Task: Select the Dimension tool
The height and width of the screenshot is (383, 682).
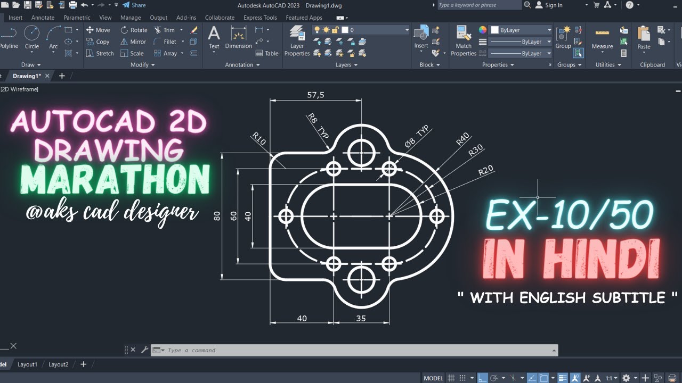Action: 238,37
